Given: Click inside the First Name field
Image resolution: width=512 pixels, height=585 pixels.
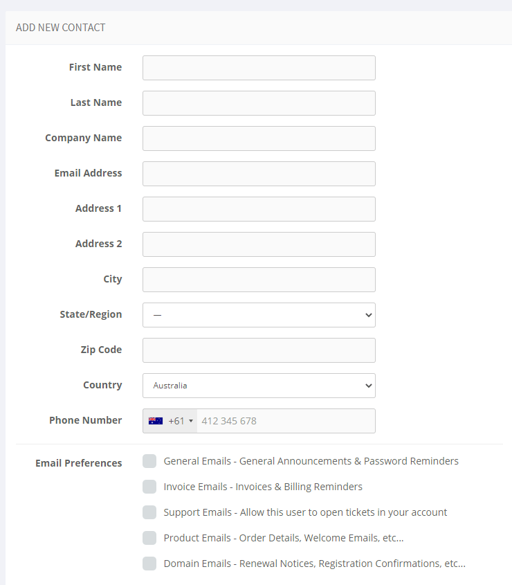Looking at the screenshot, I should tap(259, 67).
